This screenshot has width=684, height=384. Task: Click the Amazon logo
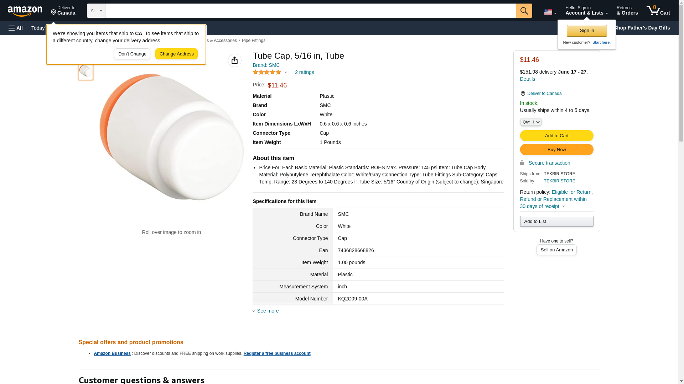(25, 11)
